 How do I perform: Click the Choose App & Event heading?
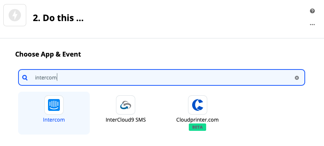click(48, 54)
